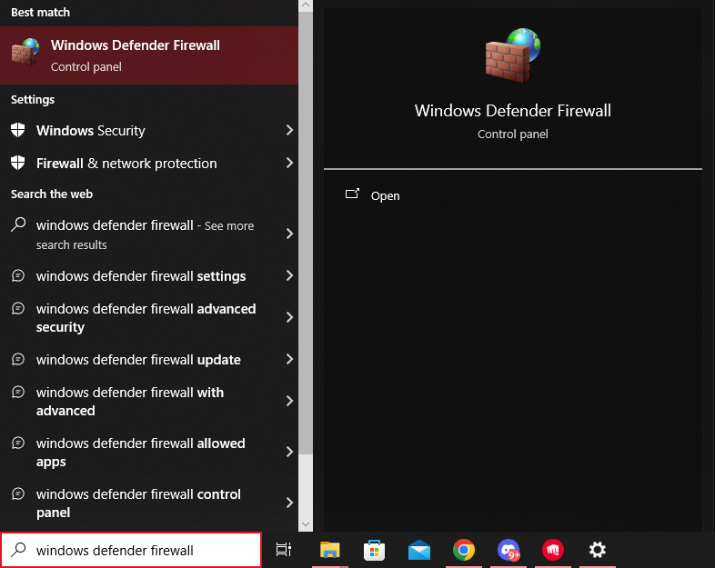The width and height of the screenshot is (715, 568).
Task: Click the results list scrollbar down arrow
Action: pos(306,524)
